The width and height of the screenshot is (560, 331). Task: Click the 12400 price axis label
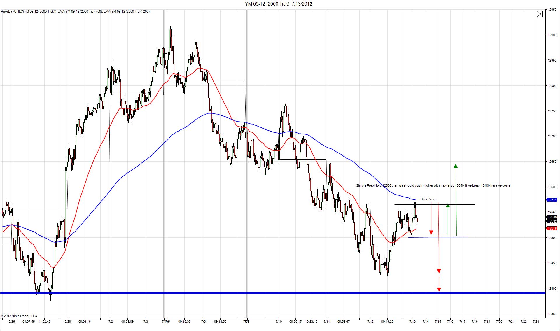click(552, 288)
